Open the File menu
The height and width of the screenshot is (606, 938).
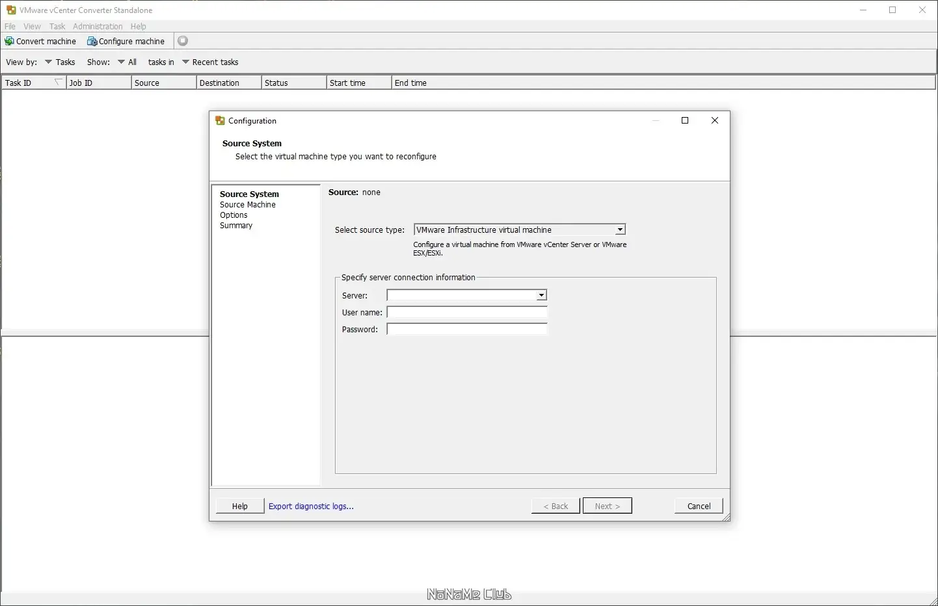pos(10,27)
